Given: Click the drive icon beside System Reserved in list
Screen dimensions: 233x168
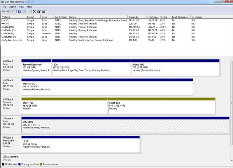Looking at the screenshot, I should (x=3, y=40).
